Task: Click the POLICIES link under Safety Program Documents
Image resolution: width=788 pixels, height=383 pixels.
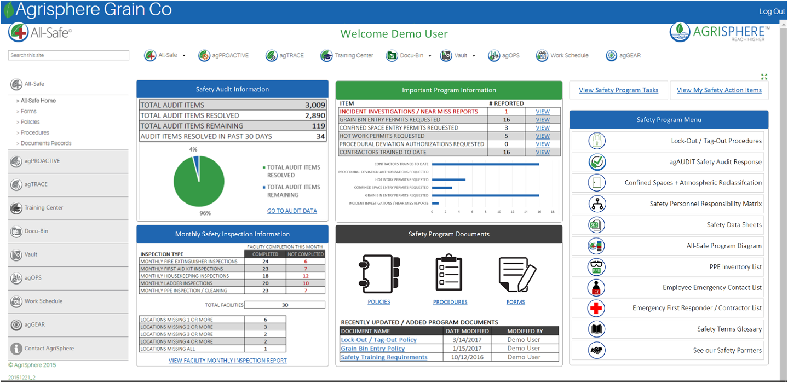Action: (379, 302)
